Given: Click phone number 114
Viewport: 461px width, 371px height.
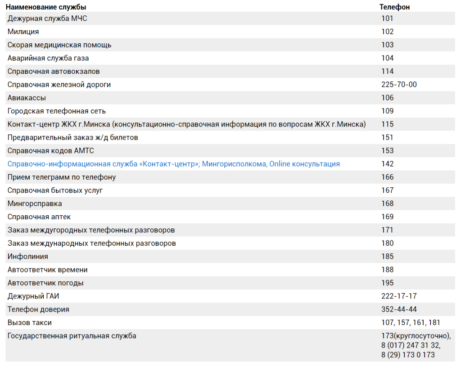Looking at the screenshot, I should coord(388,71).
